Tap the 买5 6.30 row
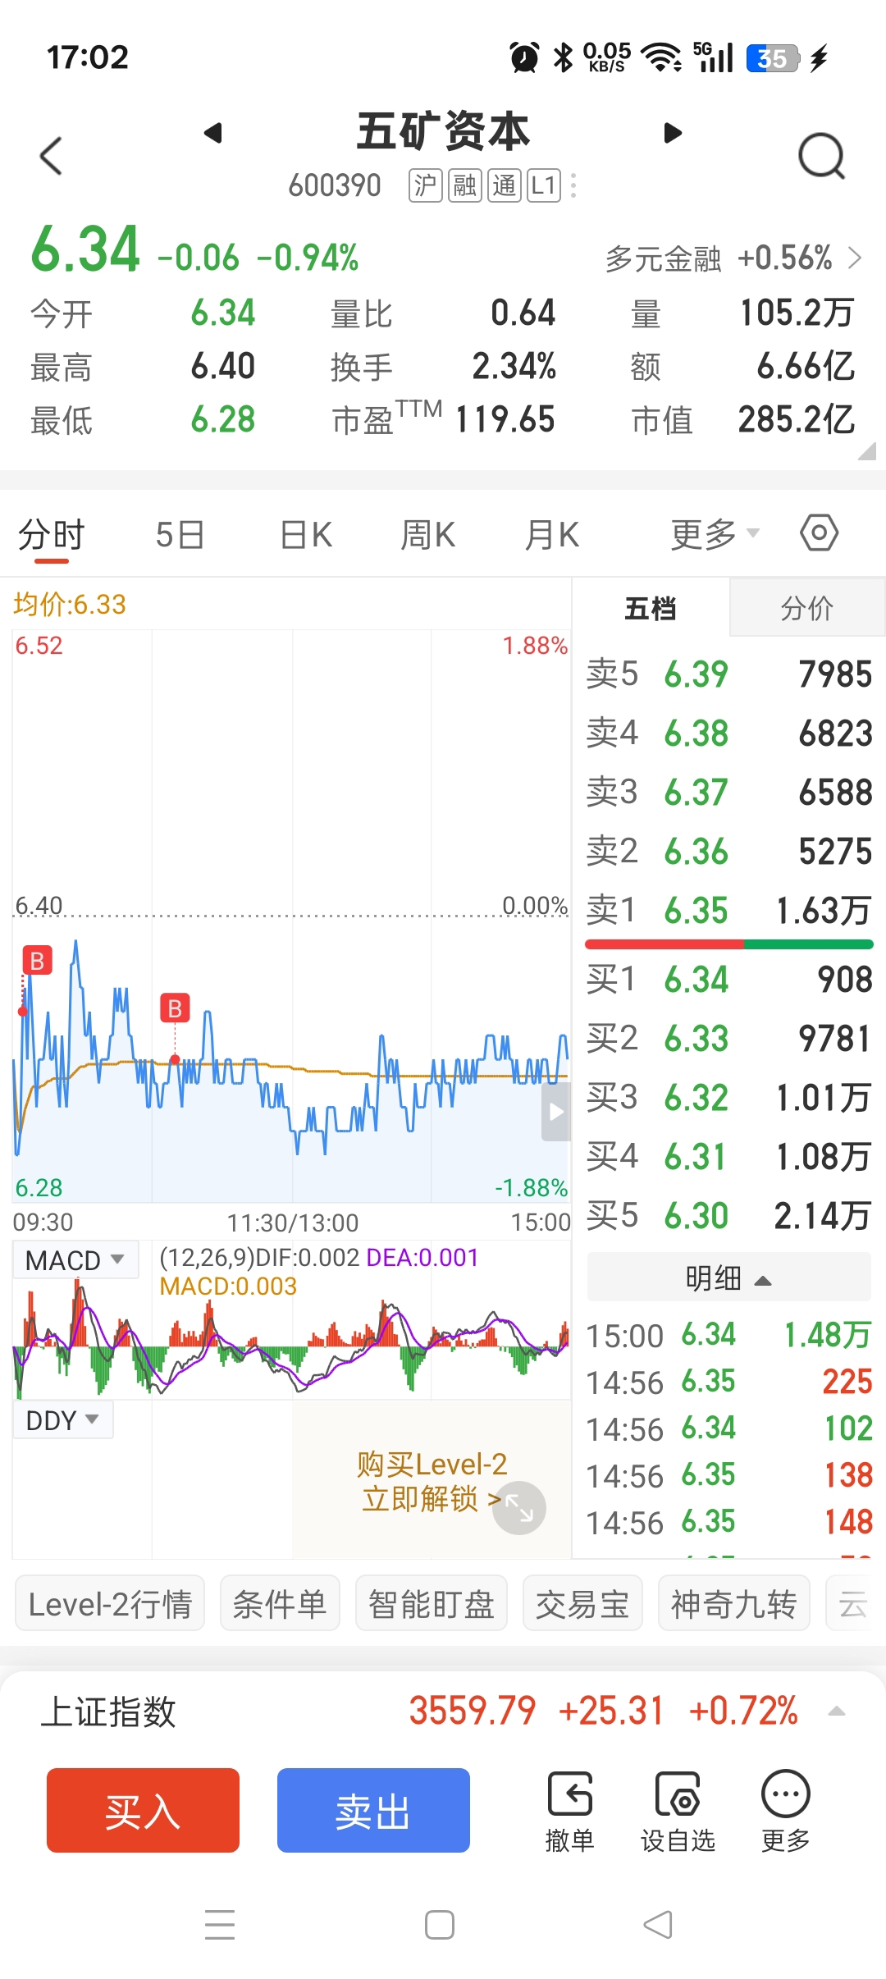The height and width of the screenshot is (1979, 886). 728,1216
